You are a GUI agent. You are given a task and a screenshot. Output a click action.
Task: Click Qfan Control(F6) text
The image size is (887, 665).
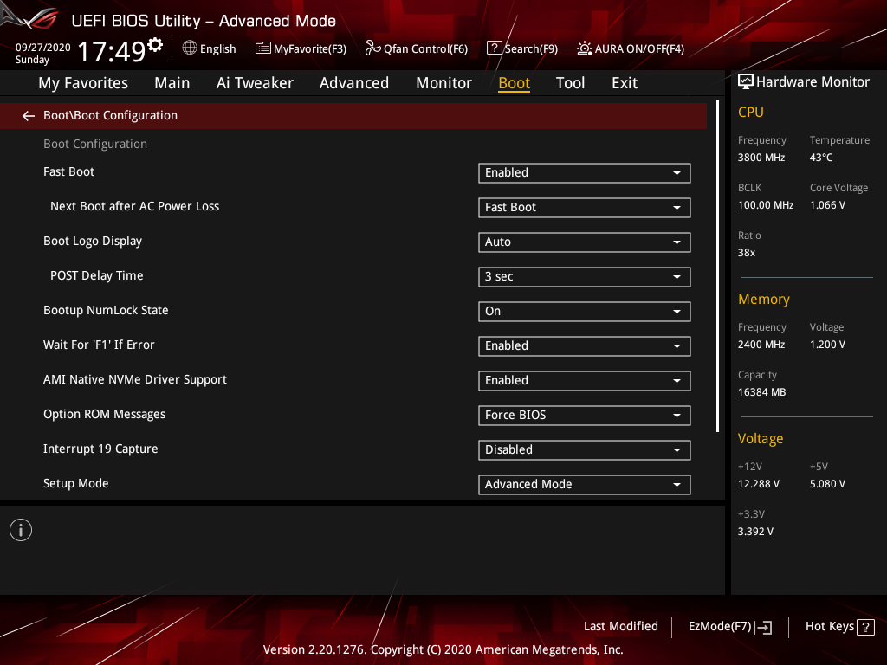425,48
